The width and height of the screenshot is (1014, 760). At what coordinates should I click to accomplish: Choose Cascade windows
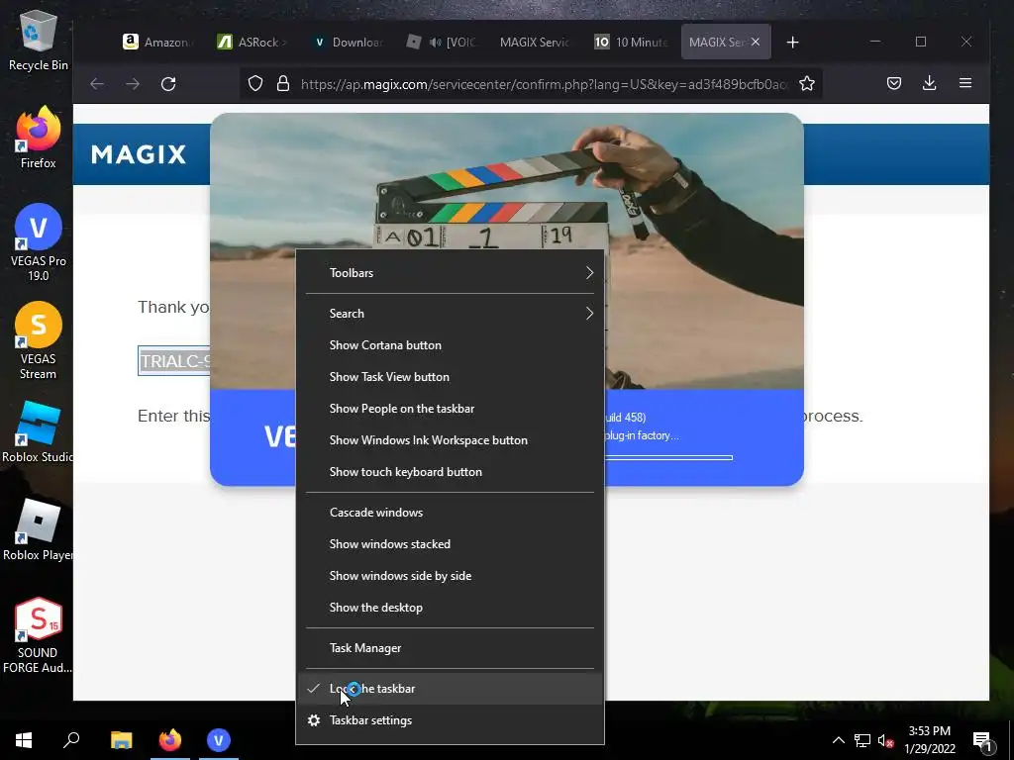451,513
